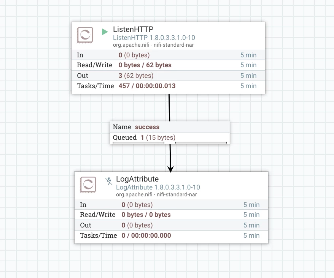Image resolution: width=334 pixels, height=278 pixels.
Task: Click LogAttribute's Read/Write value 0 bytes / 0 bytes
Action: [x=146, y=215]
